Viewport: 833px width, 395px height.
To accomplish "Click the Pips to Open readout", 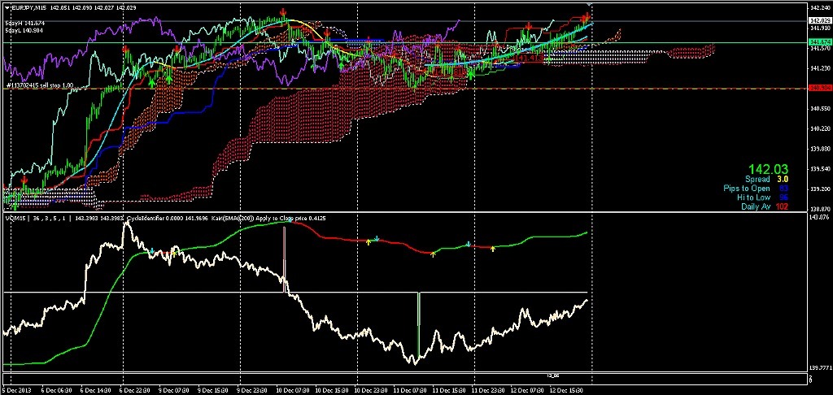I will [x=756, y=189].
